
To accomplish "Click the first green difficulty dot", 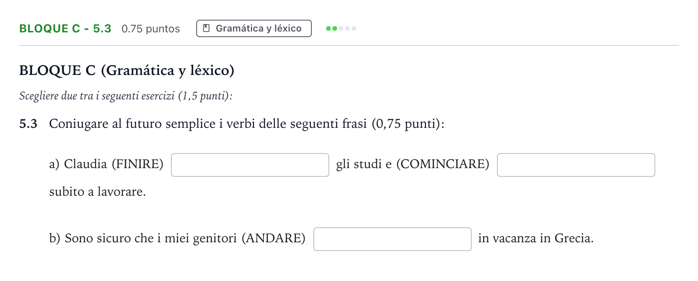I will (x=328, y=28).
